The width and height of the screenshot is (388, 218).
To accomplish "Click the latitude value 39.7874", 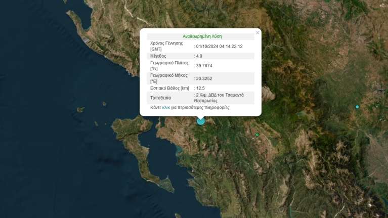I will coord(204,66).
